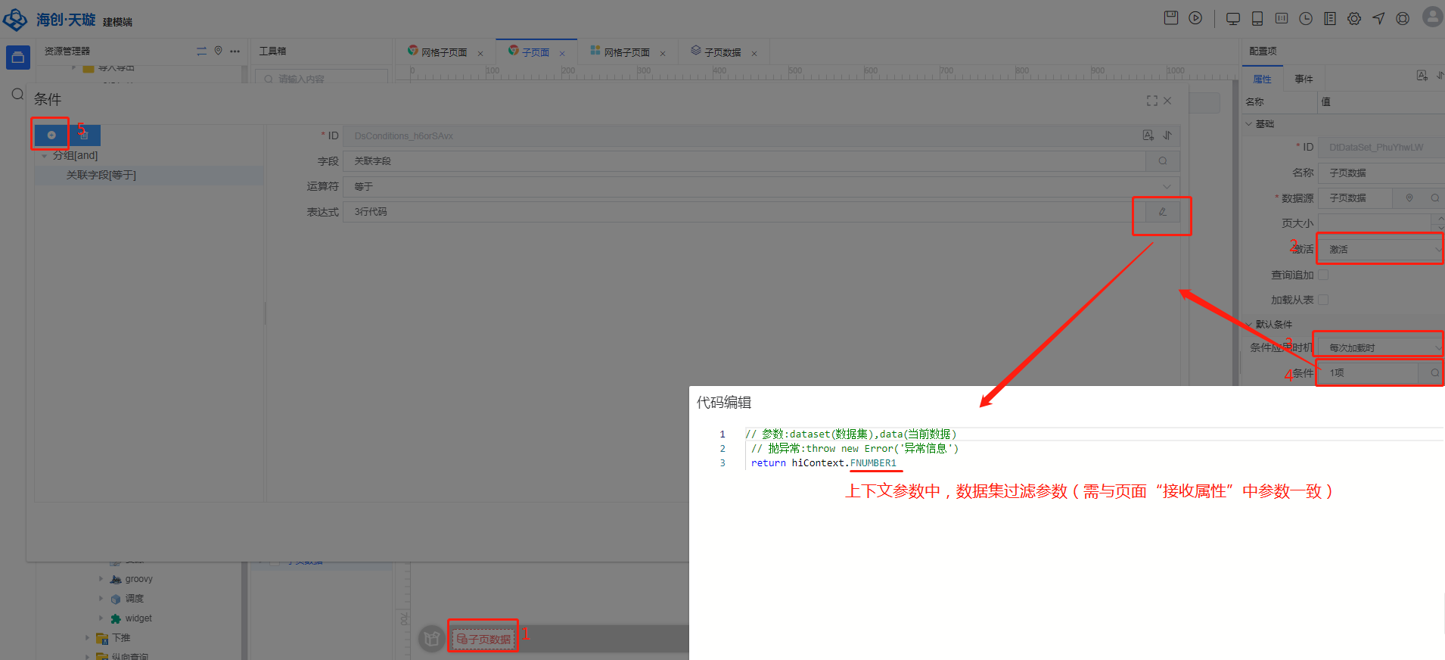Screen dimensions: 1445x660
Task: Open the 运算符 dropdown
Action: point(760,187)
